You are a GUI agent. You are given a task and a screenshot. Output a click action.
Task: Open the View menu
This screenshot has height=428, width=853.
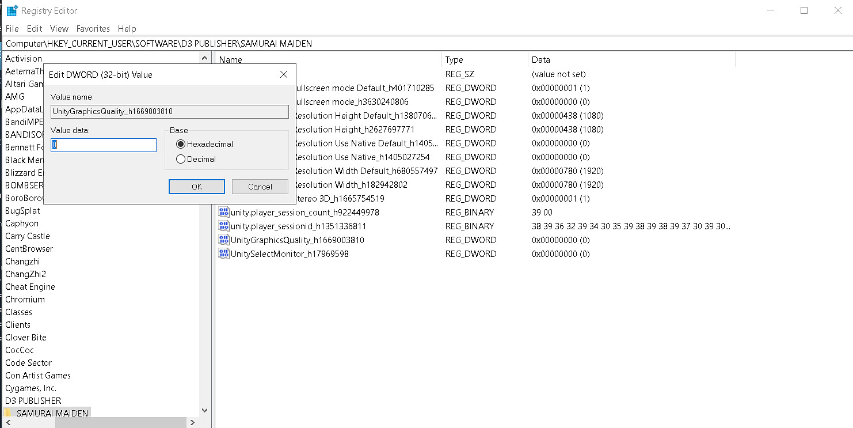coord(59,28)
